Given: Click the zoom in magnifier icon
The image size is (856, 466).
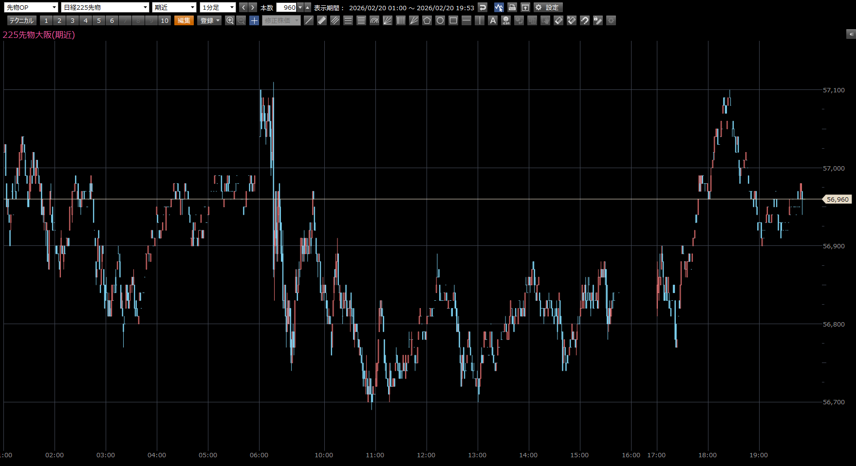Looking at the screenshot, I should coord(230,20).
